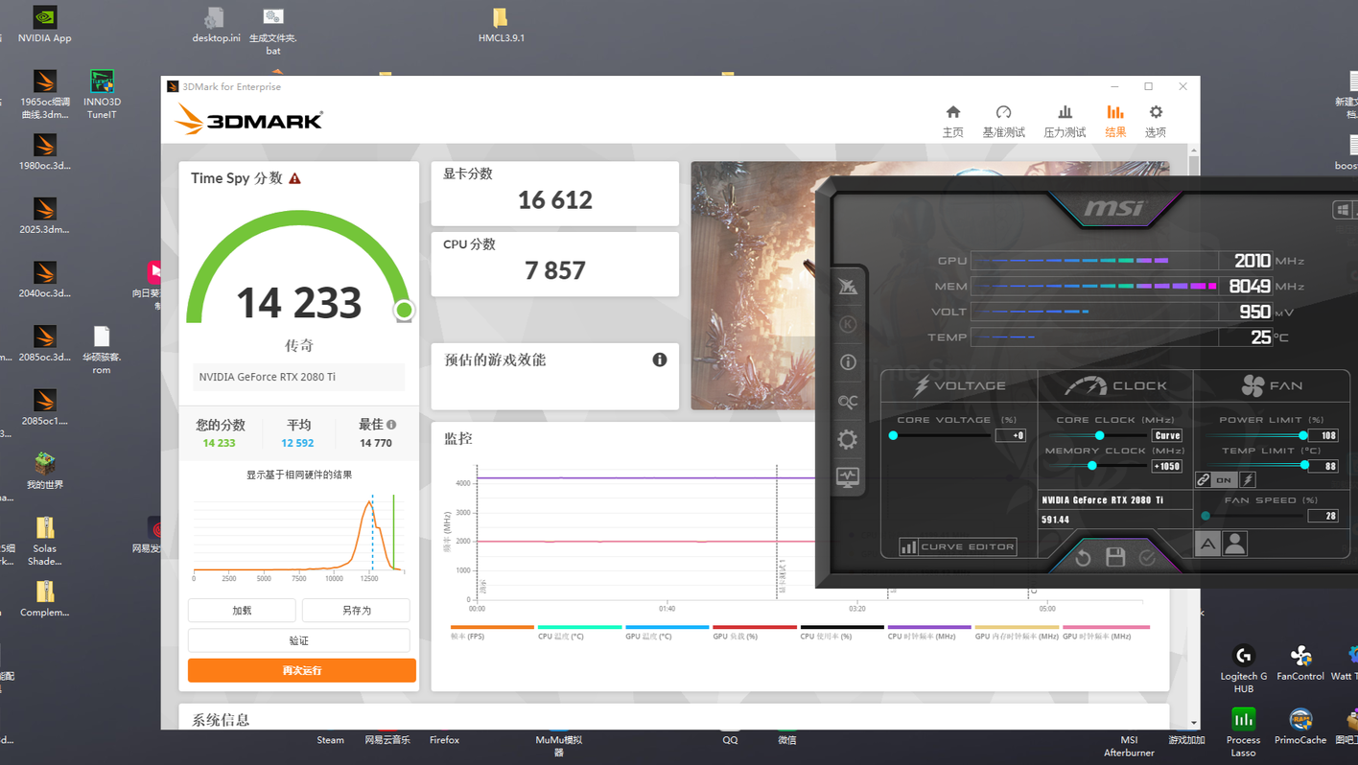Open 选项 options gear in 3DMark
Screen dimensions: 1358x765
pos(1156,121)
